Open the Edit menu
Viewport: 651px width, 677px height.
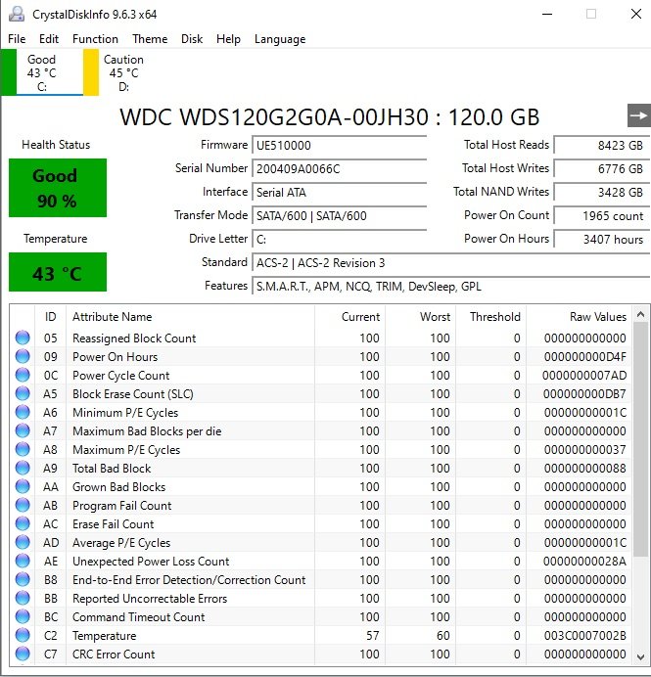coord(49,39)
